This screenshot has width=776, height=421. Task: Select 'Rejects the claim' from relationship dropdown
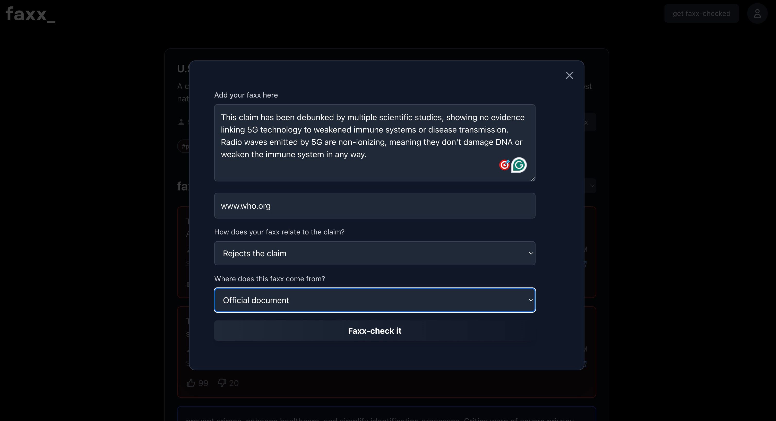375,253
